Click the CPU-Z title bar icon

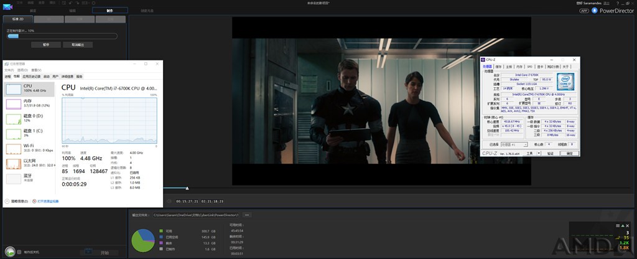click(x=483, y=60)
